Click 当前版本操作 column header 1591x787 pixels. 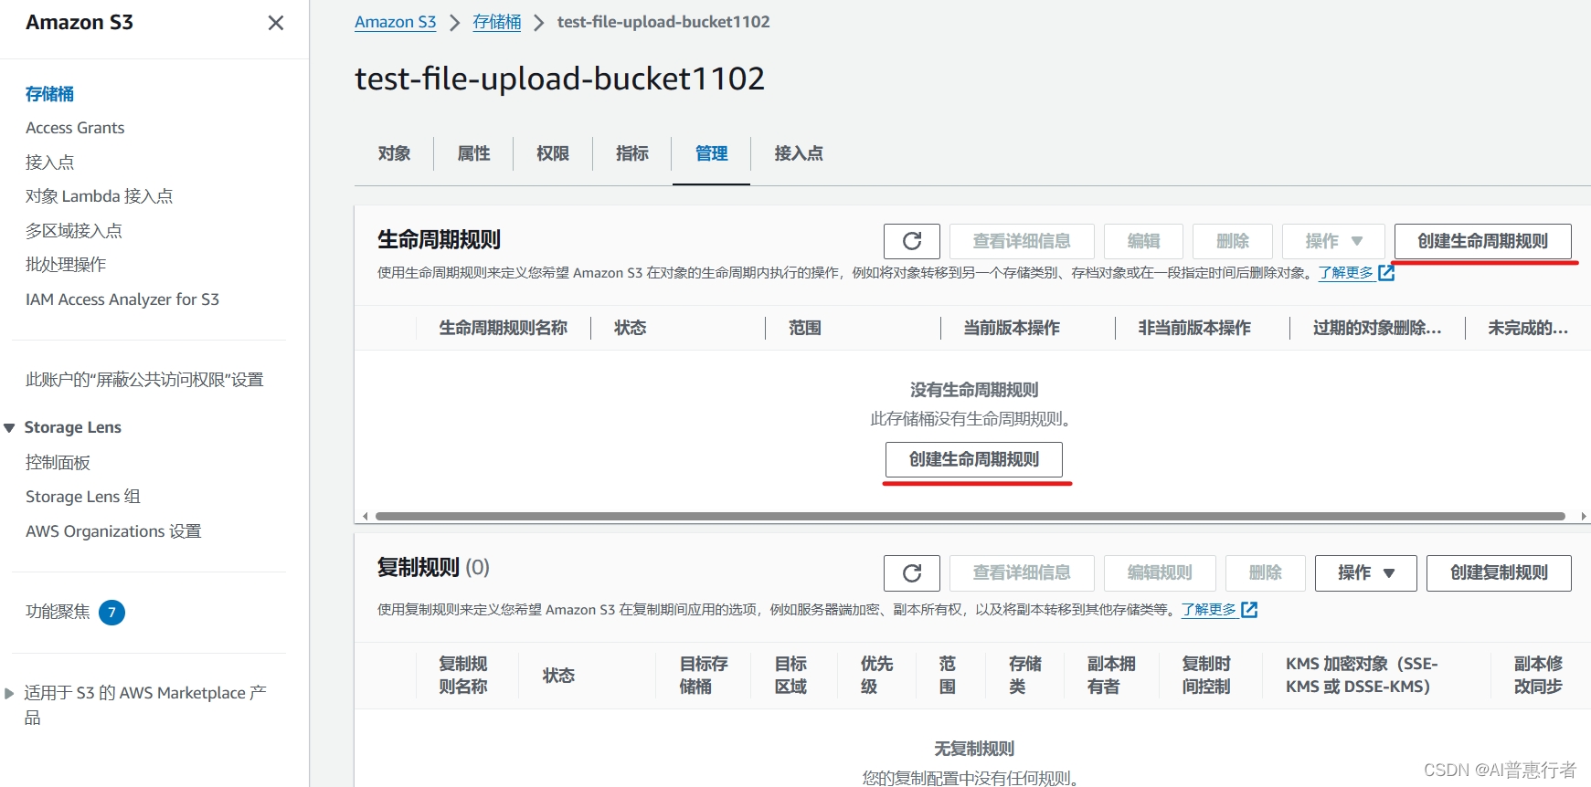[x=1011, y=328]
